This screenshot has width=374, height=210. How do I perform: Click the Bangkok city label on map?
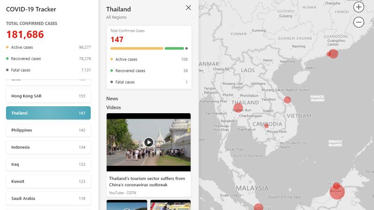pyautogui.click(x=227, y=121)
